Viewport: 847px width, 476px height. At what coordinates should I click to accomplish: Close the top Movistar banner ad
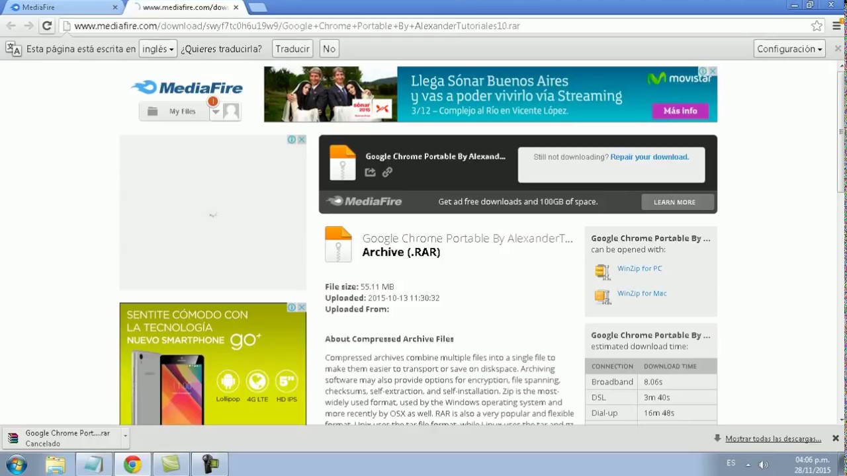tap(713, 71)
